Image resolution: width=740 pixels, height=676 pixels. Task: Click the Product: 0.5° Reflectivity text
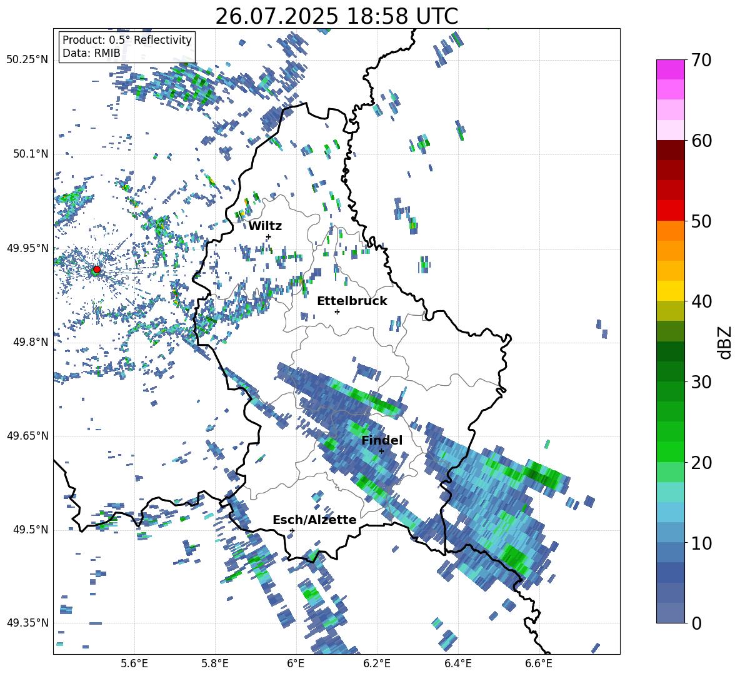(127, 40)
